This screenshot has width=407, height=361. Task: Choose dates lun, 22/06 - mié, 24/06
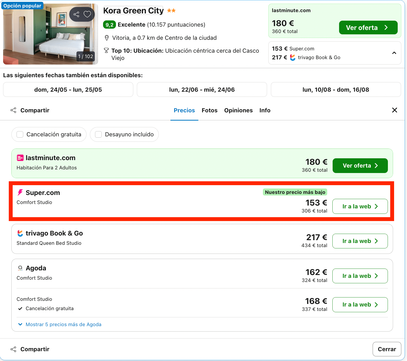202,90
